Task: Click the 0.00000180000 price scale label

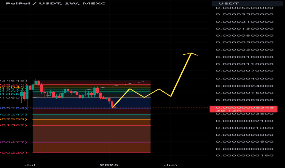Action: pyautogui.click(x=244, y=57)
